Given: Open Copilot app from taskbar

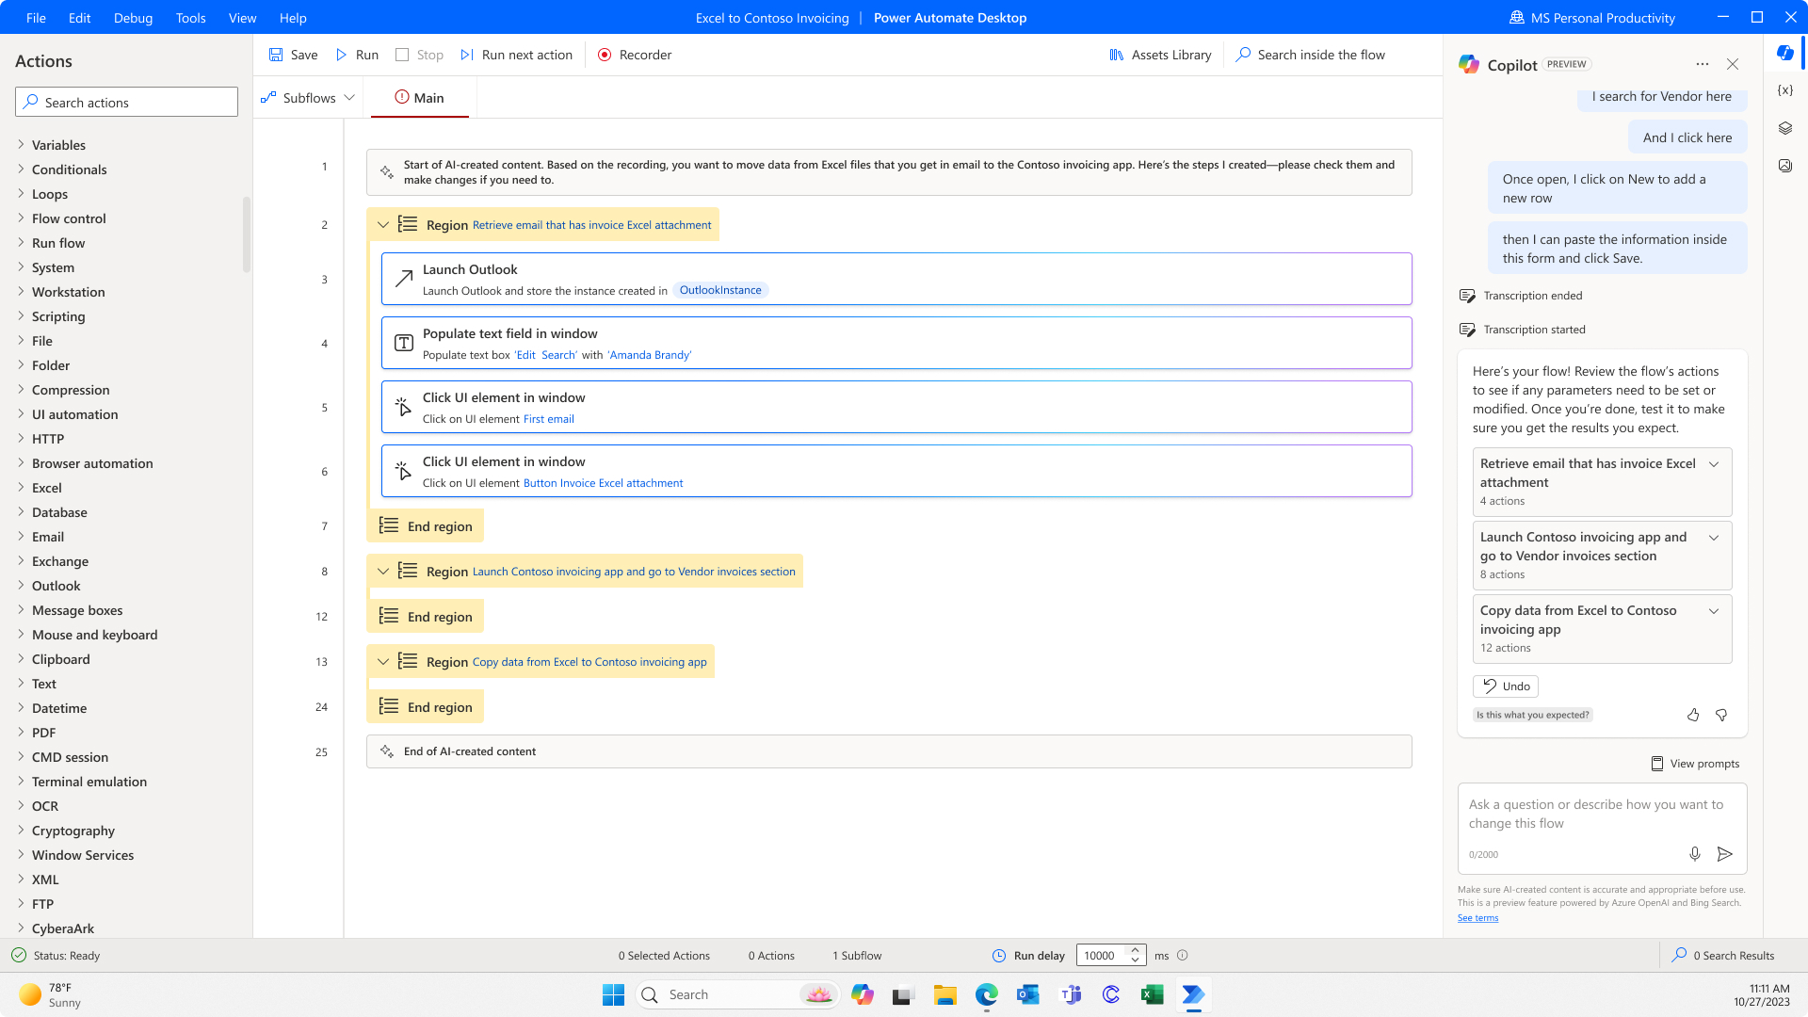Looking at the screenshot, I should (x=862, y=994).
